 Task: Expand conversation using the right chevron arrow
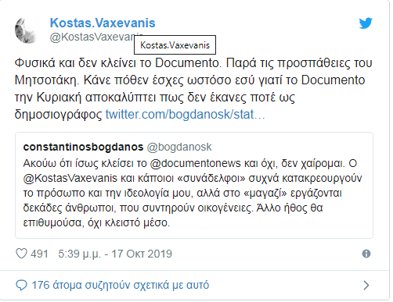(x=366, y=286)
